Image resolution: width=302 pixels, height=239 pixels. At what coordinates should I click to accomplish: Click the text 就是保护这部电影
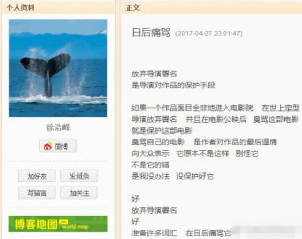[x=162, y=130]
